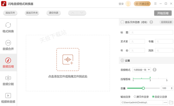Click the 音量 value field showing 100
The image size is (174, 106).
[x=166, y=88]
